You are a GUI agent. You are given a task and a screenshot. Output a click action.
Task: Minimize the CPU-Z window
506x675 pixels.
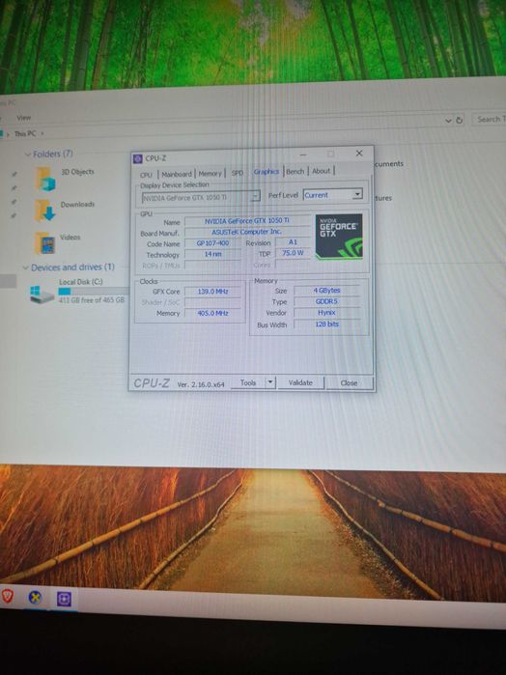[303, 155]
